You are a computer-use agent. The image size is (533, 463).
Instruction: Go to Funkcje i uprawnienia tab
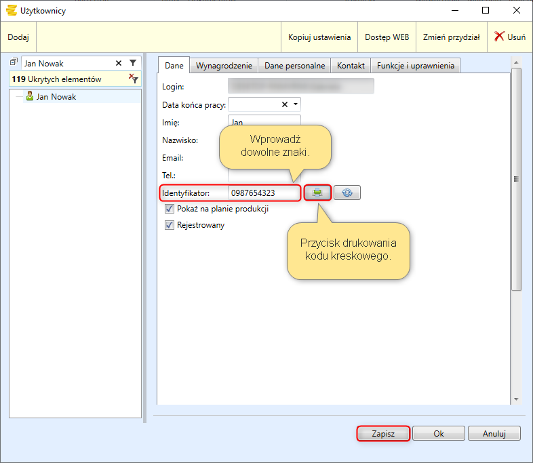click(416, 66)
